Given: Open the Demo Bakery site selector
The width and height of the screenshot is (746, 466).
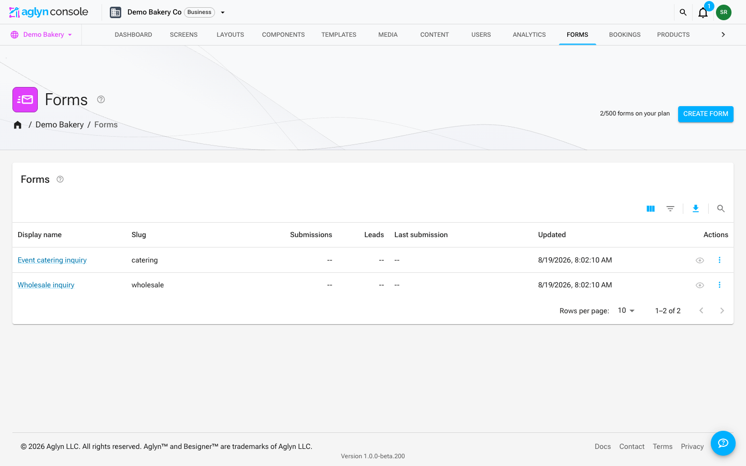Looking at the screenshot, I should pos(41,35).
